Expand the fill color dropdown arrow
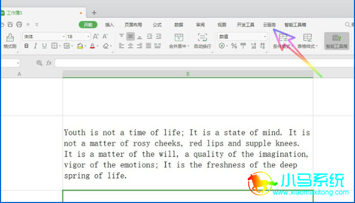Screen dimensions: 355x203 coord(85,47)
